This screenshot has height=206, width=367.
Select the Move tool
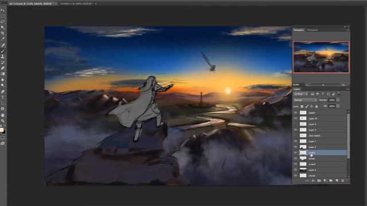click(x=2, y=10)
